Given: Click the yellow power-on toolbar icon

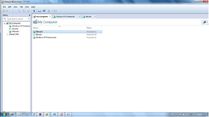Looking at the screenshot, I should click(x=4, y=11).
